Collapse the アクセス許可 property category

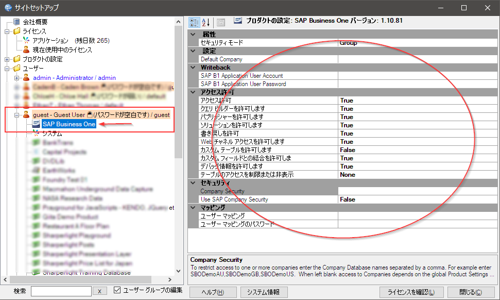193,92
